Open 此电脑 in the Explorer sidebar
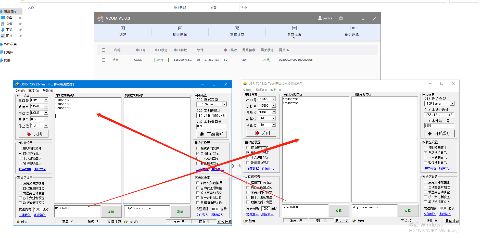This screenshot has width=482, height=238. (x=8, y=52)
